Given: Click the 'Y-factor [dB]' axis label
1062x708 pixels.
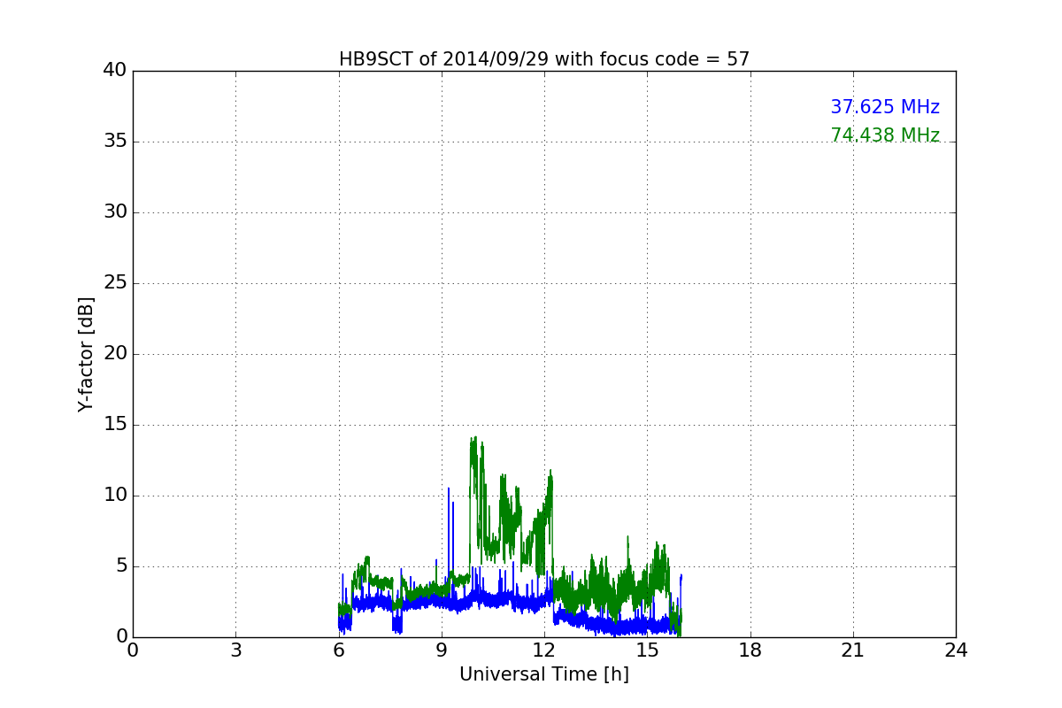Looking at the screenshot, I should 86,354.
